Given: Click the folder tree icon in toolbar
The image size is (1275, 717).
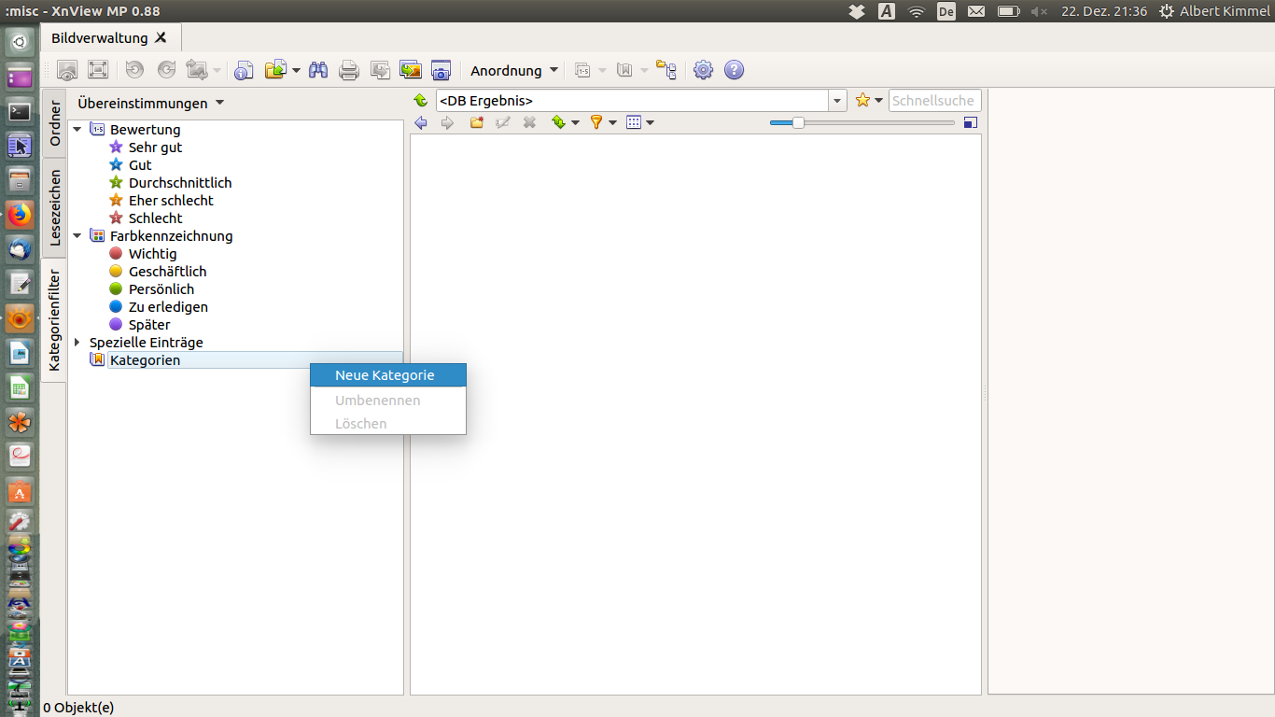Looking at the screenshot, I should pos(666,70).
